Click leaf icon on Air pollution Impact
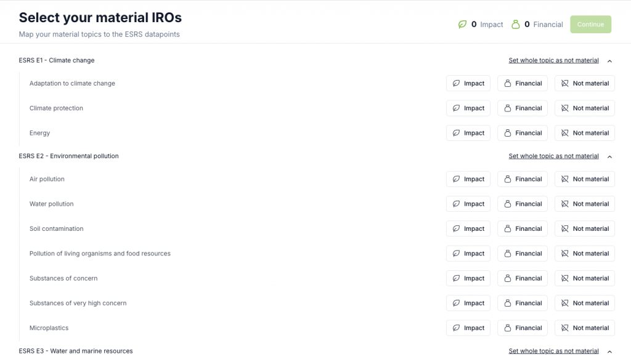The image size is (631, 362). (x=456, y=179)
